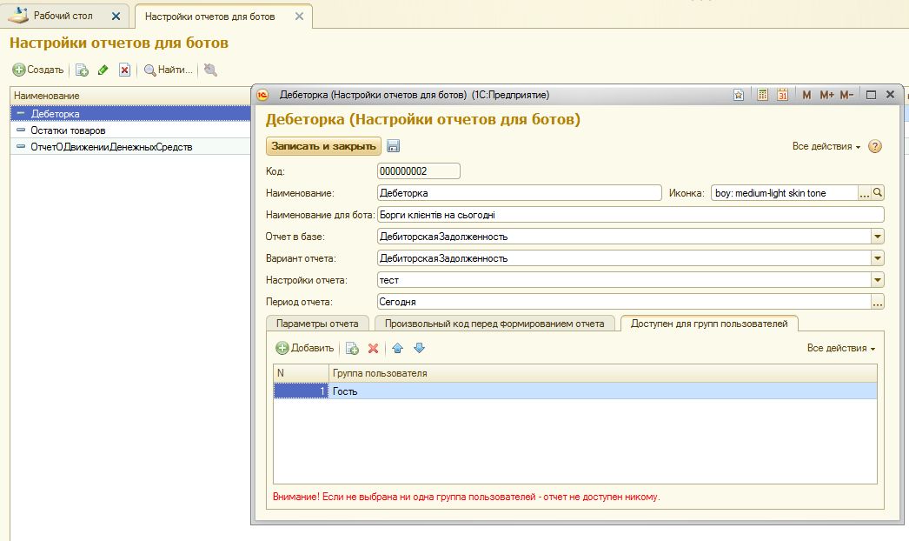Click the M+ memory button
The height and width of the screenshot is (541, 909).
point(826,95)
